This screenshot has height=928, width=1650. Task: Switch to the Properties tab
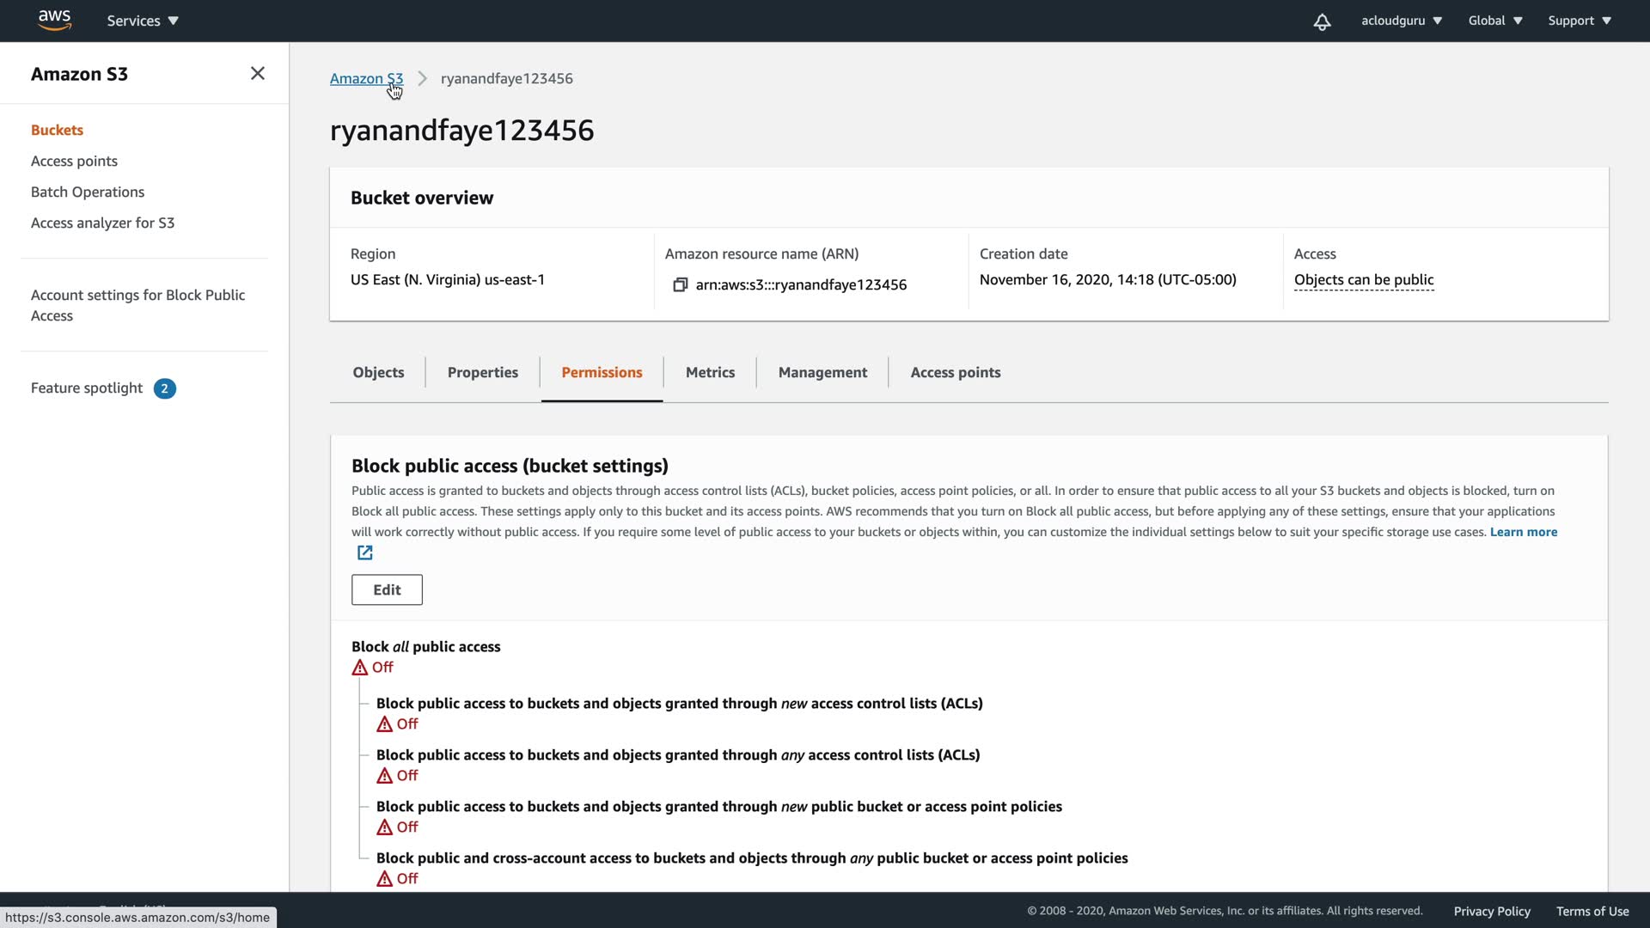482,372
